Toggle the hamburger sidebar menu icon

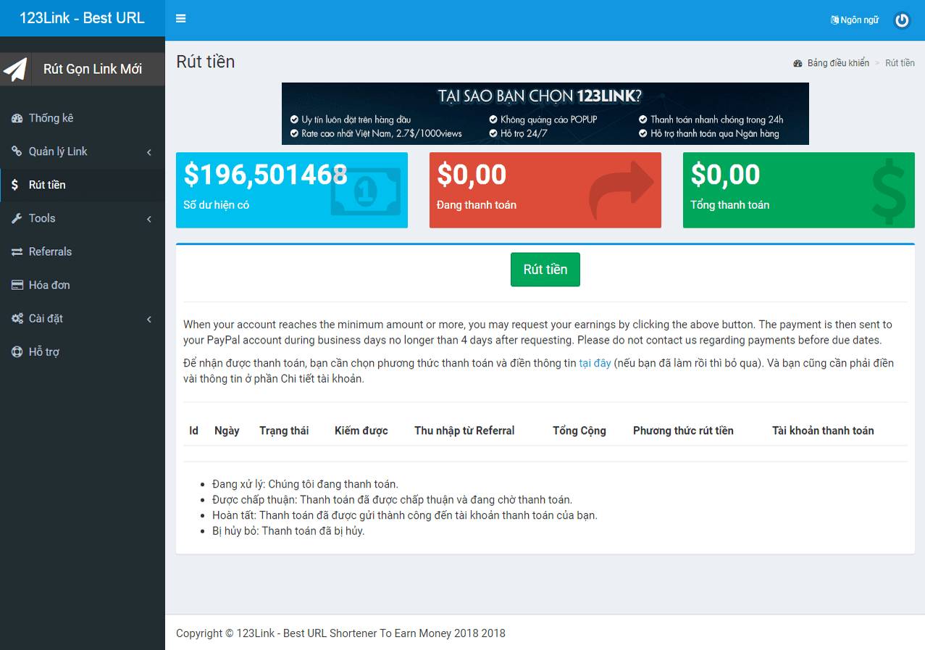(x=181, y=19)
